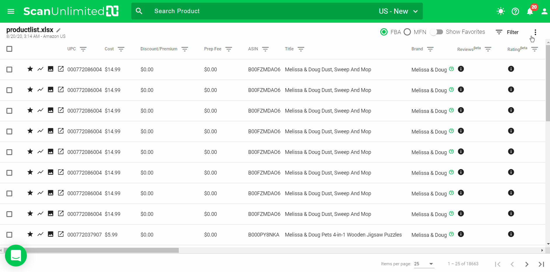Click the Filter button
The width and height of the screenshot is (550, 272).
point(507,32)
